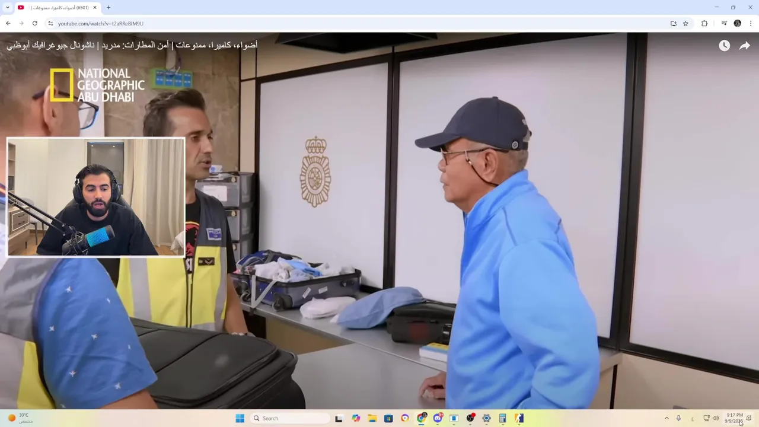Launch Copilot from the taskbar
This screenshot has height=427, width=759.
point(356,418)
